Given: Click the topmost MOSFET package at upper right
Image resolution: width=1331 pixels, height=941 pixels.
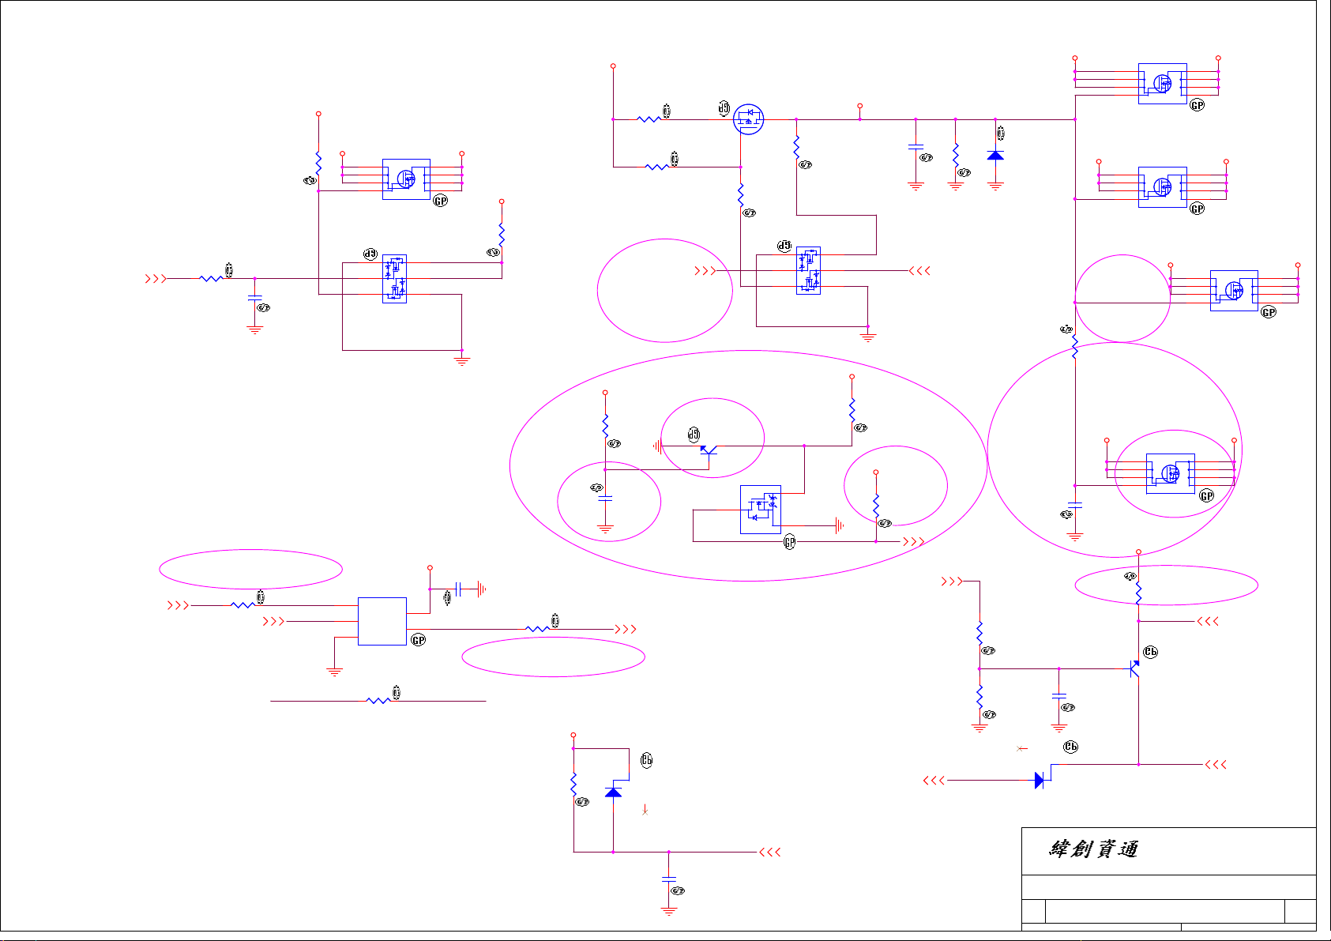Looking at the screenshot, I should point(1162,83).
